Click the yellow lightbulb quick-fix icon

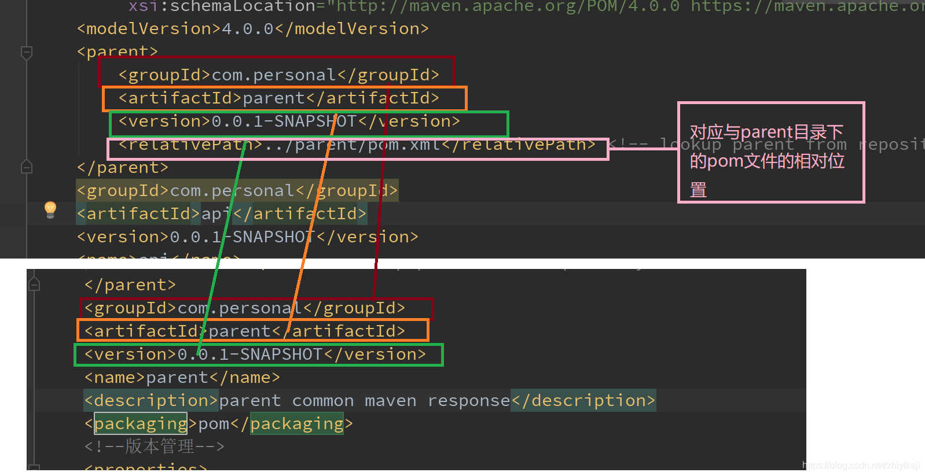50,209
